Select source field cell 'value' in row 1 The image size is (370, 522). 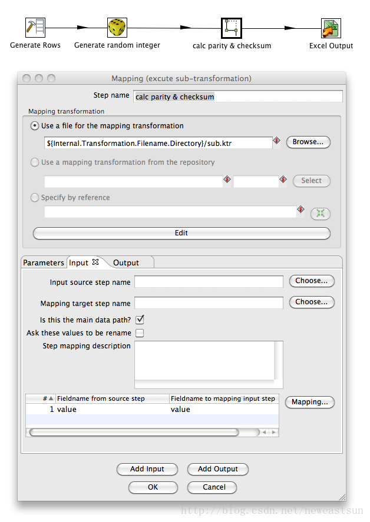(x=113, y=409)
